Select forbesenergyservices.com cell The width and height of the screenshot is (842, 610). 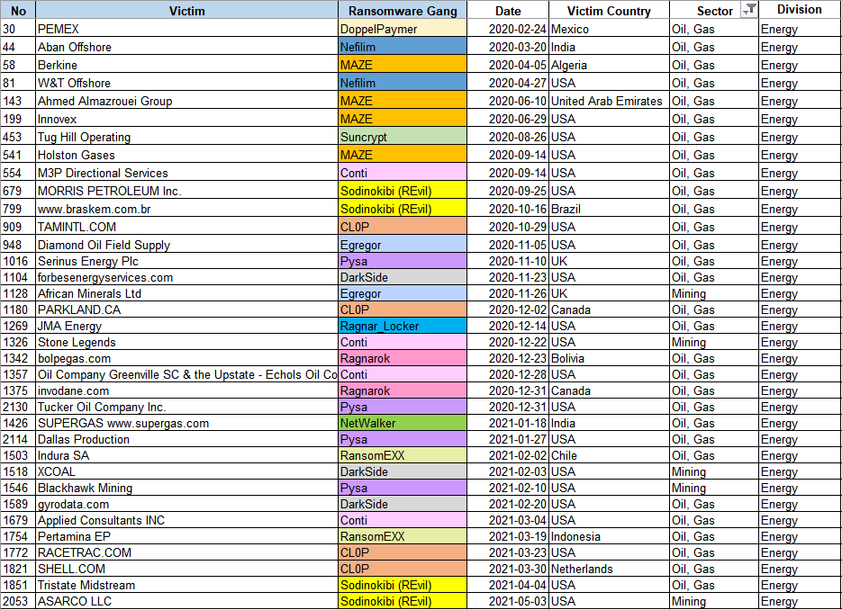(187, 277)
